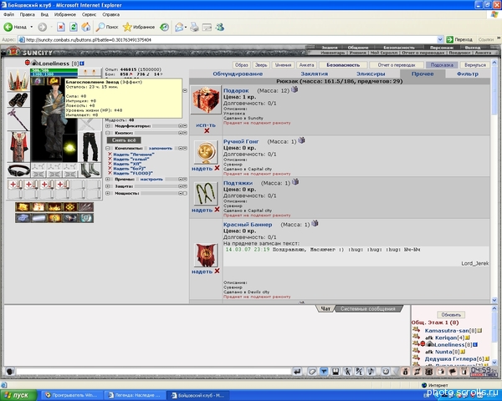
Task: Click the Обновить player list button
Action: (x=451, y=315)
